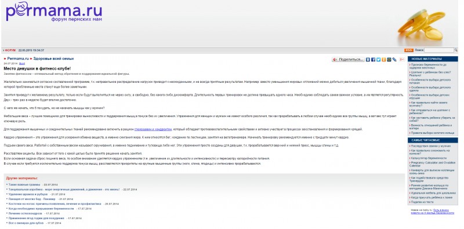Open Панацея от многих бед - Панавир

32,199
